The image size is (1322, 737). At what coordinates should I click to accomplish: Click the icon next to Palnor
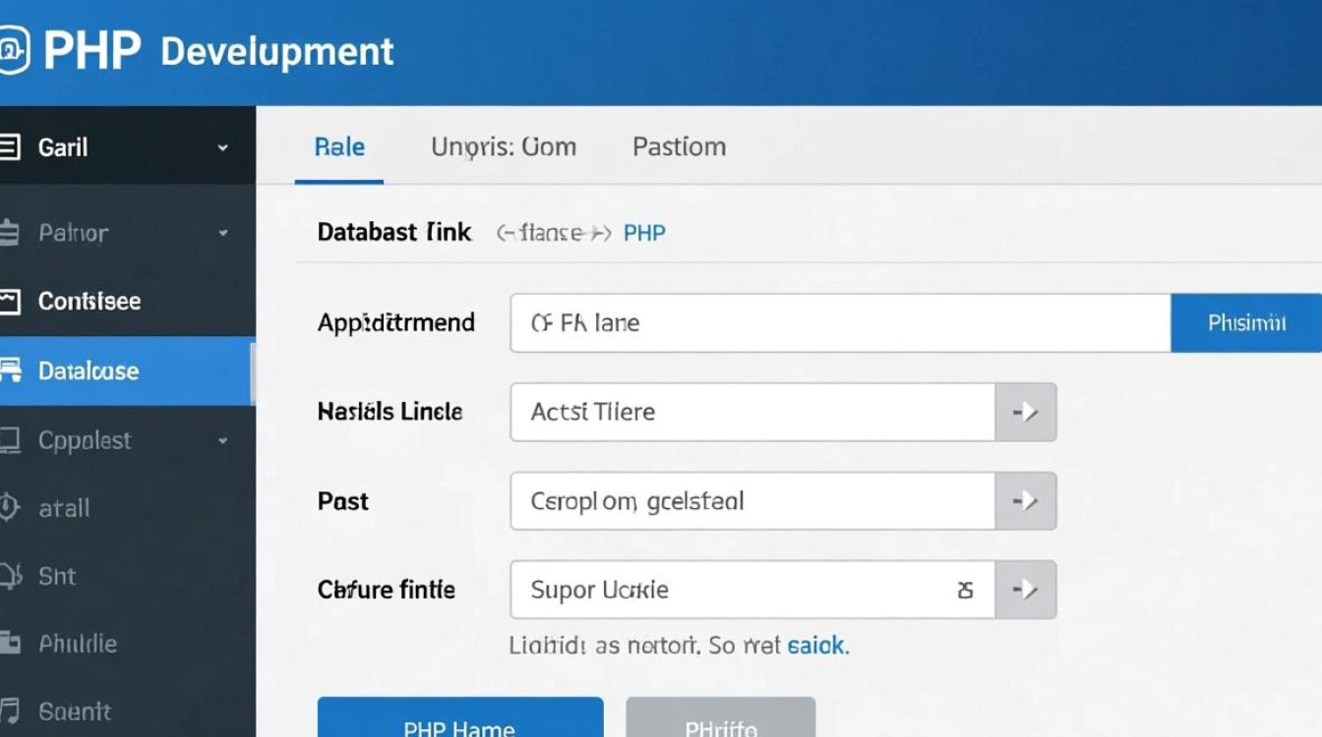pyautogui.click(x=9, y=234)
